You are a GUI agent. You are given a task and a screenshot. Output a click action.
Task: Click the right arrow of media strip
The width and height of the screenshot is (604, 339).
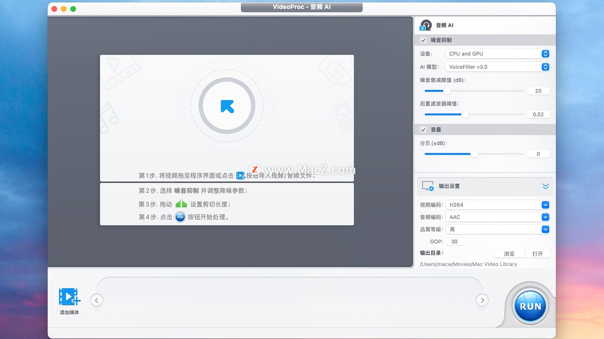(482, 300)
